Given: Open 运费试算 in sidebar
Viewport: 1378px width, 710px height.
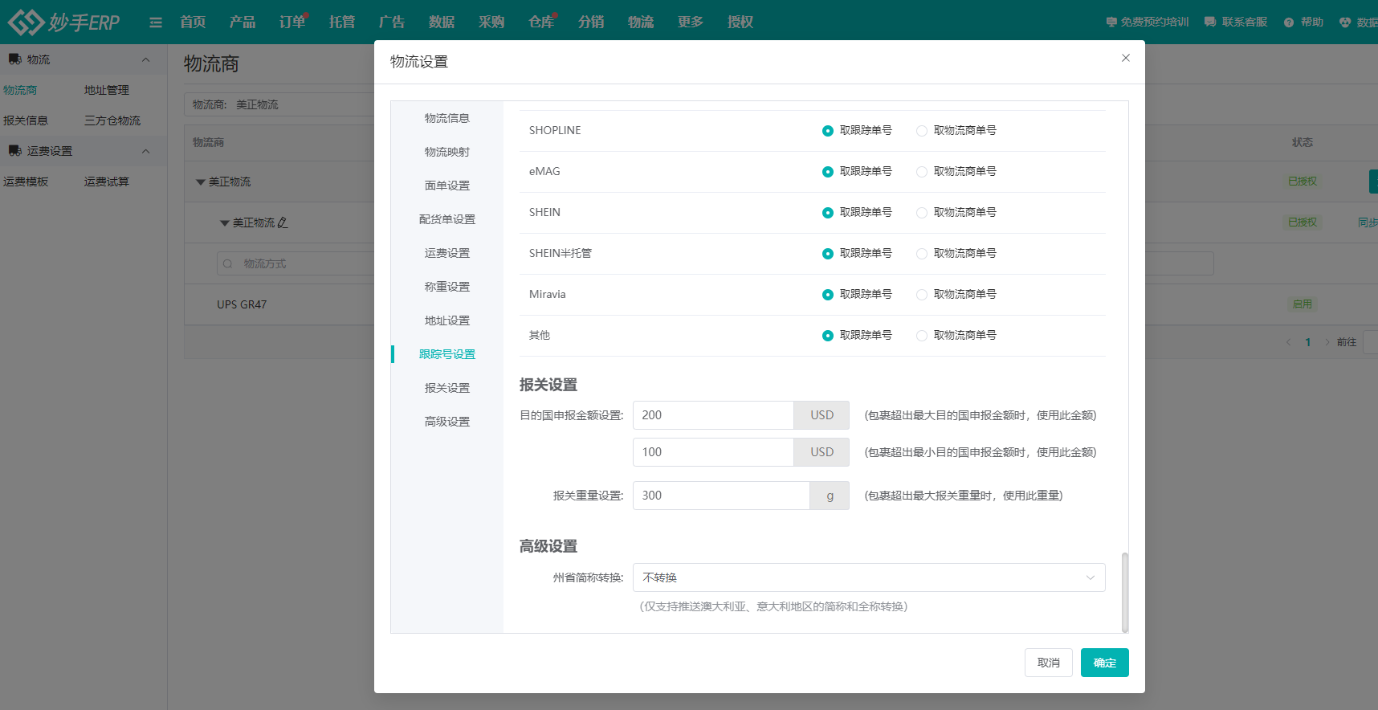Looking at the screenshot, I should click(x=107, y=182).
